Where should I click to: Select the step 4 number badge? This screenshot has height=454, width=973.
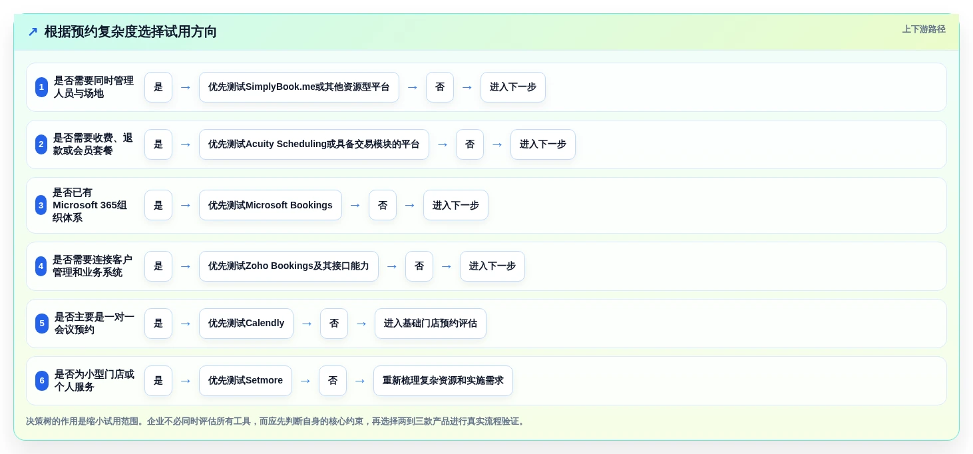(41, 266)
